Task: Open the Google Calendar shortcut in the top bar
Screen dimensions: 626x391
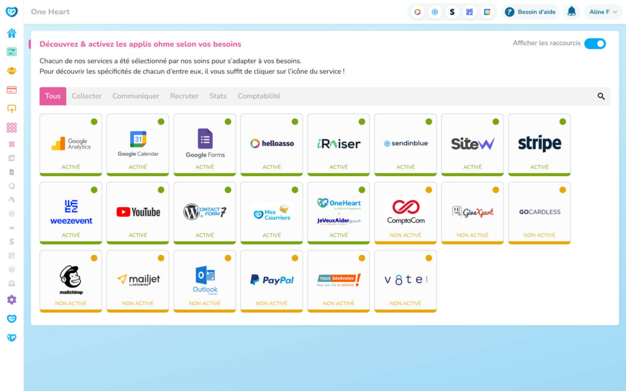Action: tap(487, 12)
